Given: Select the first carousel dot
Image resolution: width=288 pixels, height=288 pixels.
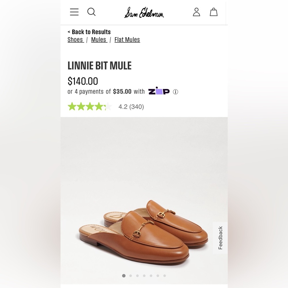Looking at the screenshot, I should pos(124,276).
